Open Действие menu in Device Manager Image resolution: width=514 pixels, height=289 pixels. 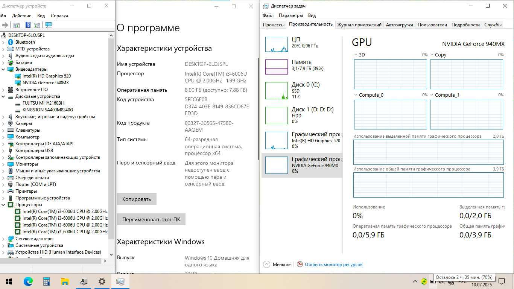[21, 16]
